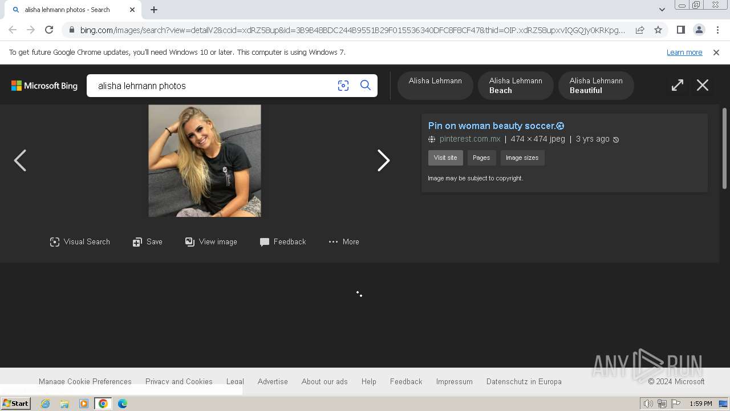Image resolution: width=730 pixels, height=411 pixels.
Task: Switch to the Image sizes tab
Action: point(522,158)
